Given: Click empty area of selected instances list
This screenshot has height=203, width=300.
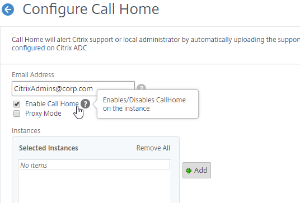Looking at the screenshot, I should coord(95,186).
